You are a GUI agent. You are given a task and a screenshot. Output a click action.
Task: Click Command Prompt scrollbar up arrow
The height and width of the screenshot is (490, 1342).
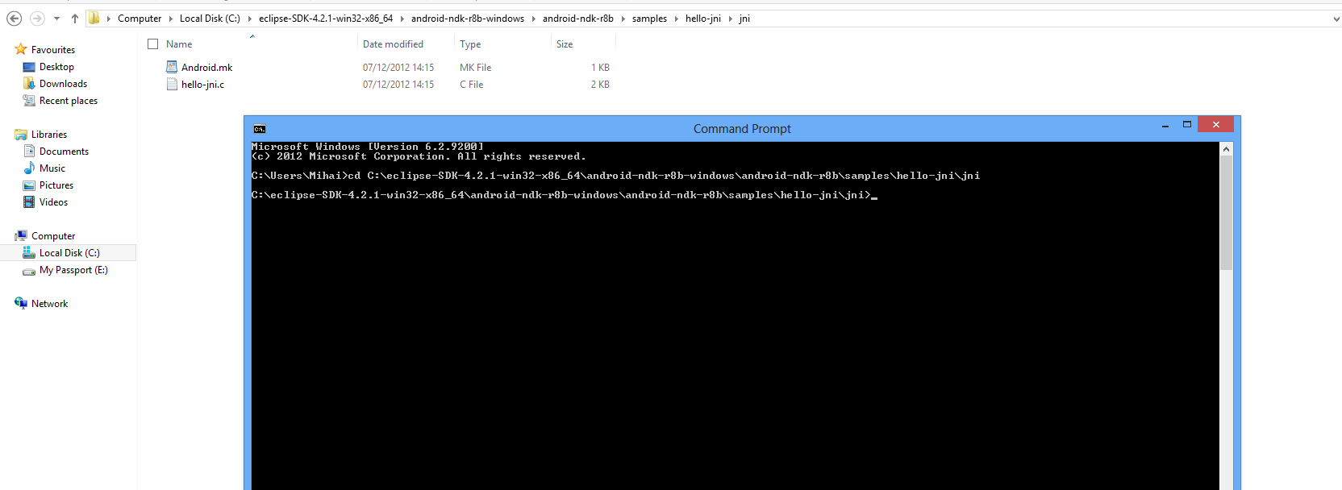[1227, 149]
